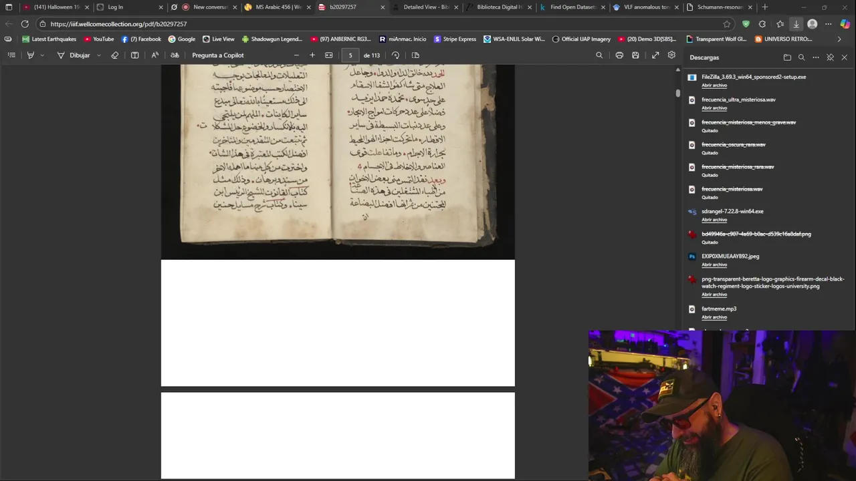Open the Dibujar ink options dropdown
Viewport: 856px width, 481px height.
click(99, 55)
